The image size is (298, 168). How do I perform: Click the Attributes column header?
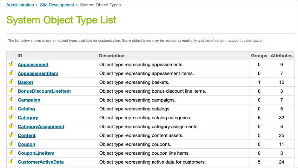pos(281,56)
